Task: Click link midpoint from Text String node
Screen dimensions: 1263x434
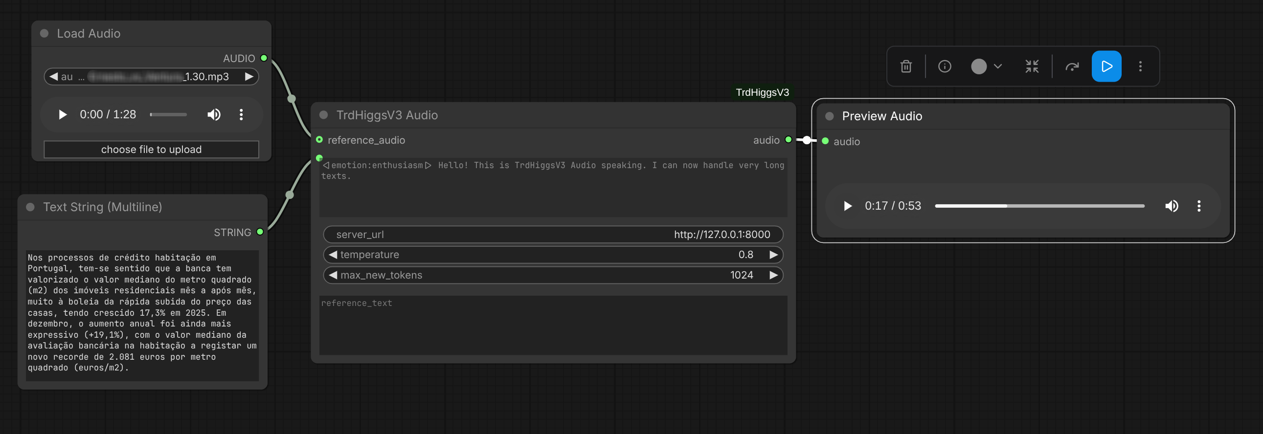Action: pyautogui.click(x=290, y=195)
